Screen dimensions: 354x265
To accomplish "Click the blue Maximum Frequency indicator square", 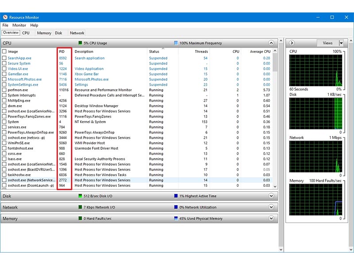I will (176, 43).
